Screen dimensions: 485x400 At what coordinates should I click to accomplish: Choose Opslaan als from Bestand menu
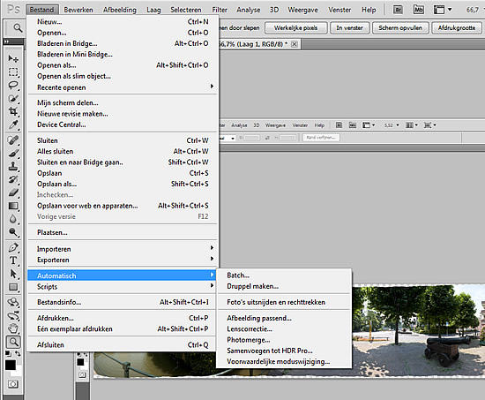click(x=123, y=184)
